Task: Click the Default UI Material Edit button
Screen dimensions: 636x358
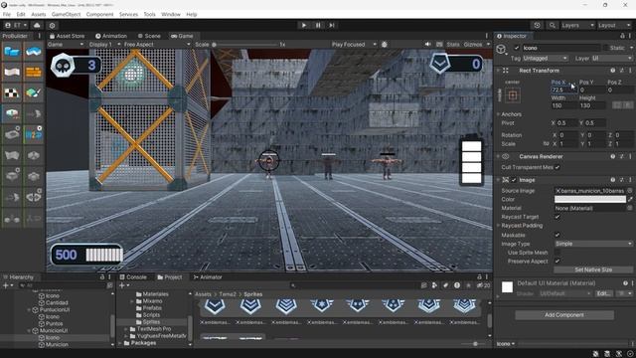Action: tap(603, 293)
